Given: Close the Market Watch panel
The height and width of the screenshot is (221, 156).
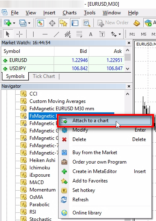Looking at the screenshot, I should [129, 43].
